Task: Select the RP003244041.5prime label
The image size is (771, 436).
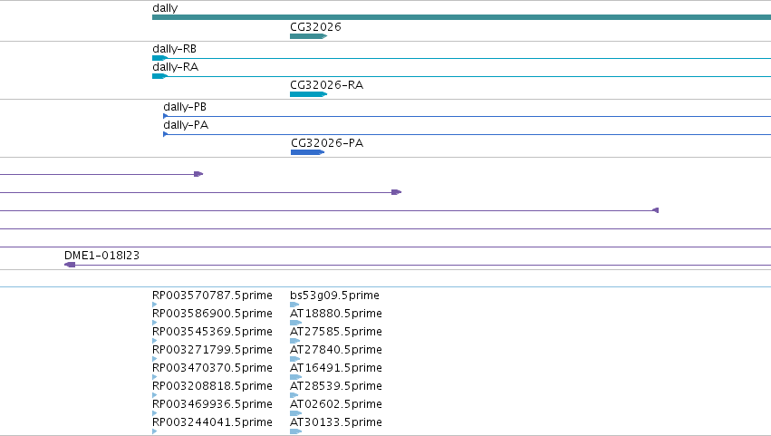Action: point(212,422)
